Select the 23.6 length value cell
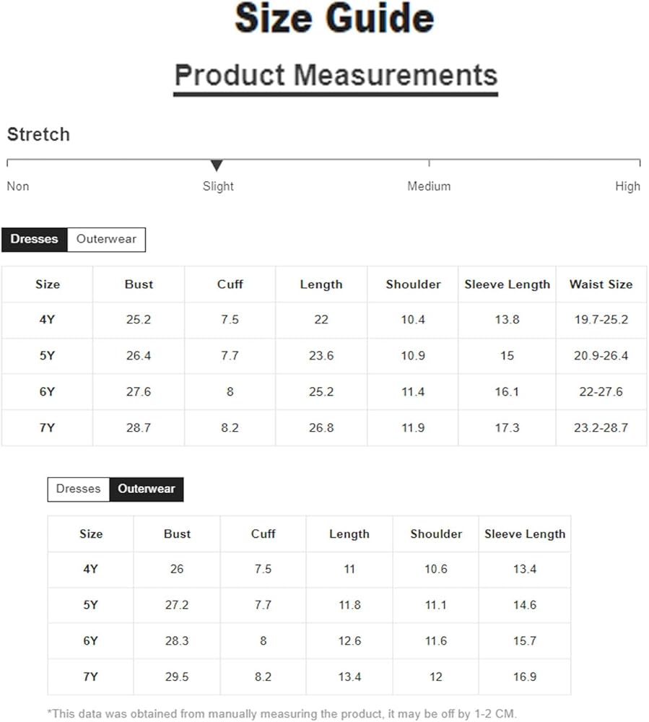This screenshot has height=722, width=649. point(321,356)
